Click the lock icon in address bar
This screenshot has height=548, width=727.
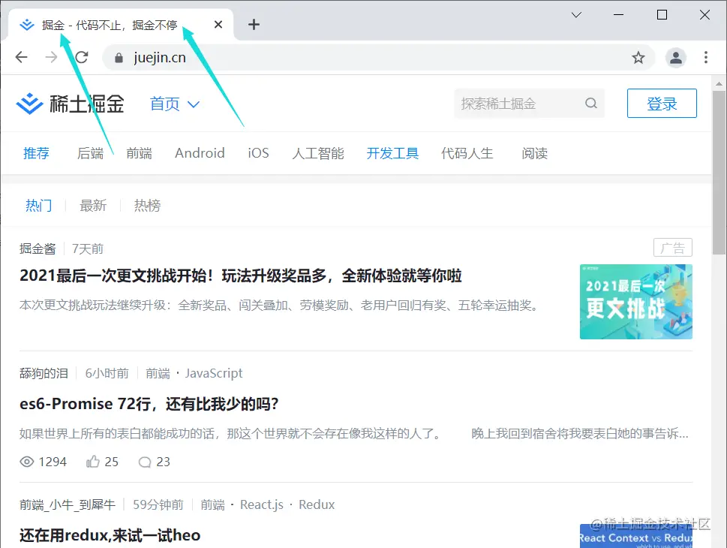pos(119,58)
